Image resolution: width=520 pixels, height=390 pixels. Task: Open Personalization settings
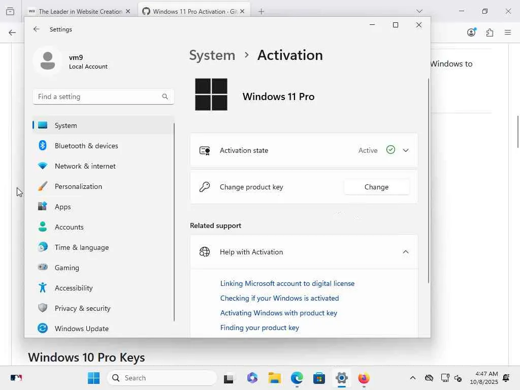coord(103,186)
